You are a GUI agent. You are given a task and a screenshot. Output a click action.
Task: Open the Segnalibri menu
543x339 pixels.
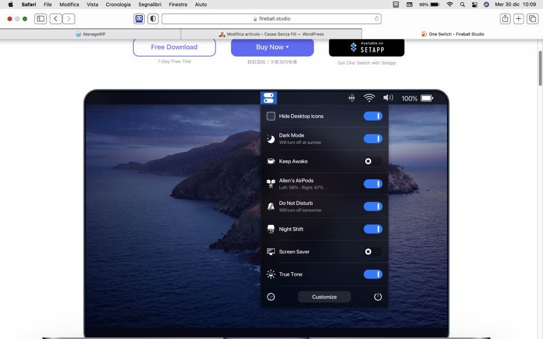[x=150, y=5]
